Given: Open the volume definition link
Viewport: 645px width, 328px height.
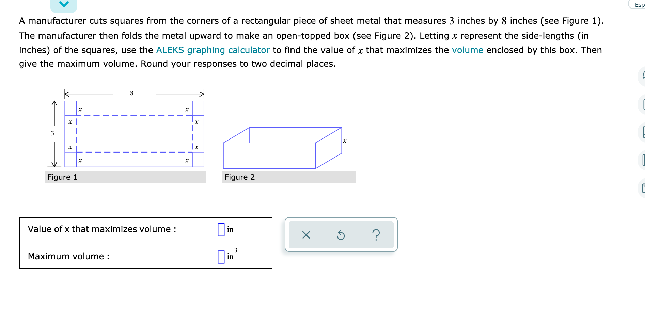Looking at the screenshot, I should pos(467,50).
